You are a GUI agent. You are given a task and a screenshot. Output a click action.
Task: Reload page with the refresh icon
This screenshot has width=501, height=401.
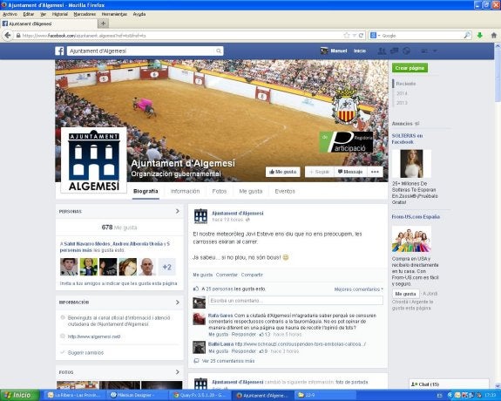click(x=361, y=36)
